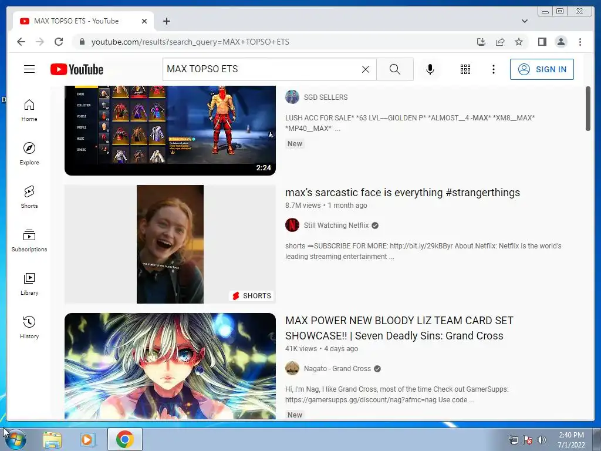601x451 pixels.
Task: Click the browser forward arrow
Action: [x=40, y=42]
